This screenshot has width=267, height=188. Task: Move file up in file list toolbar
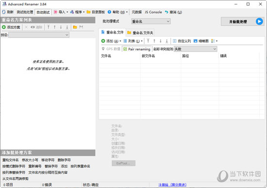154,41
